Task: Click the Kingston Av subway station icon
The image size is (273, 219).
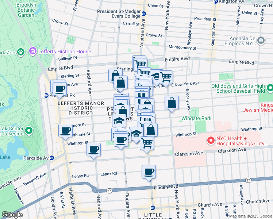Action: tap(215, 2)
